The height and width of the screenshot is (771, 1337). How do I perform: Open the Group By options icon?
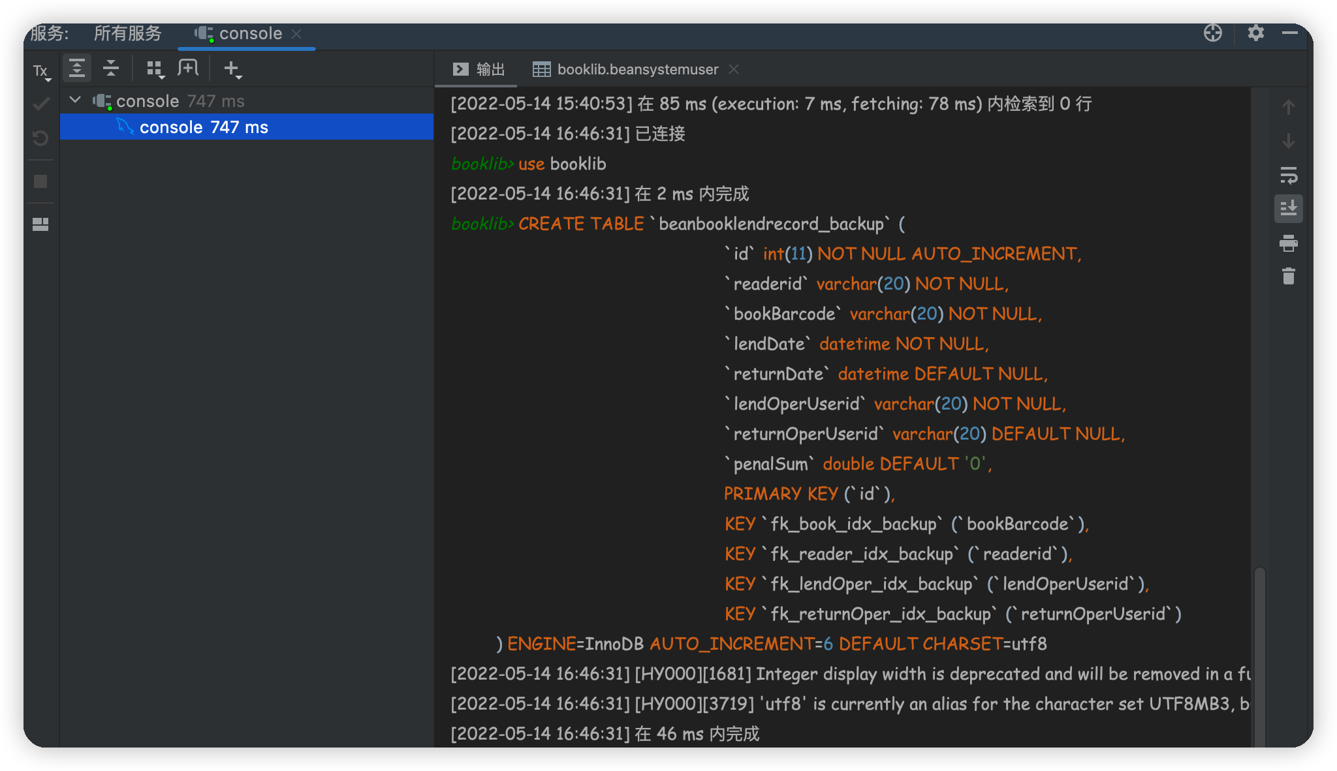coord(155,69)
